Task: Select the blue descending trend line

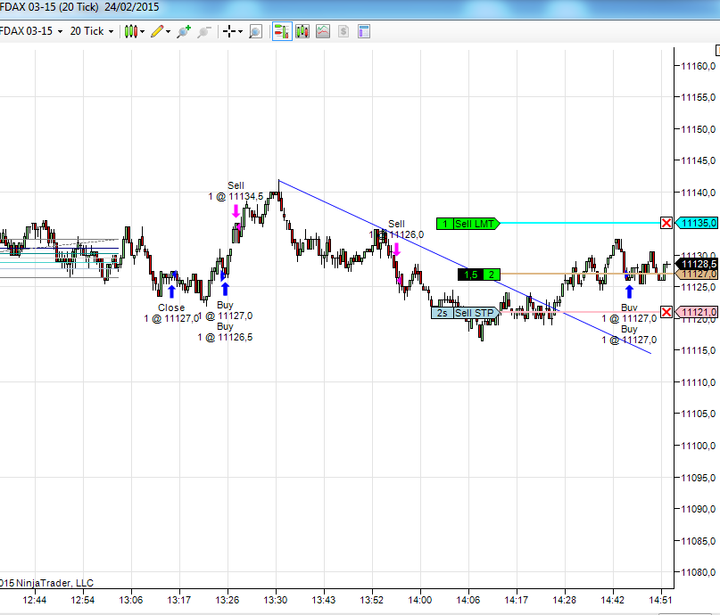Action: 464,266
